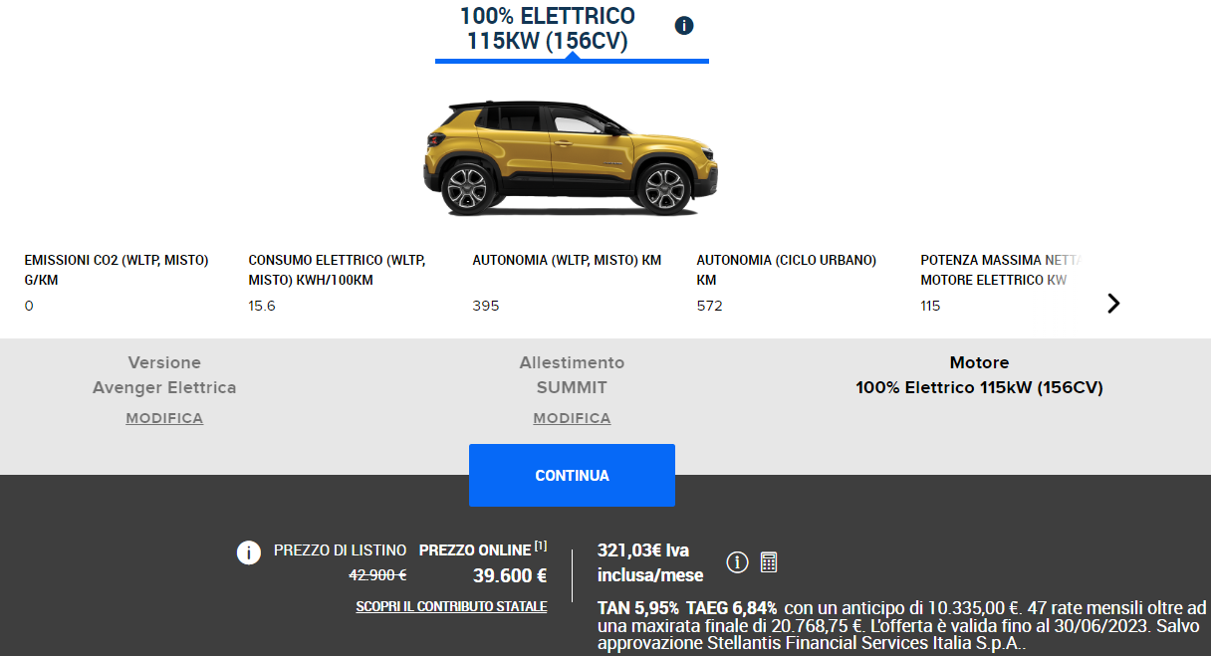
Task: Click the yellow Jeep Avenger car image
Action: (572, 157)
